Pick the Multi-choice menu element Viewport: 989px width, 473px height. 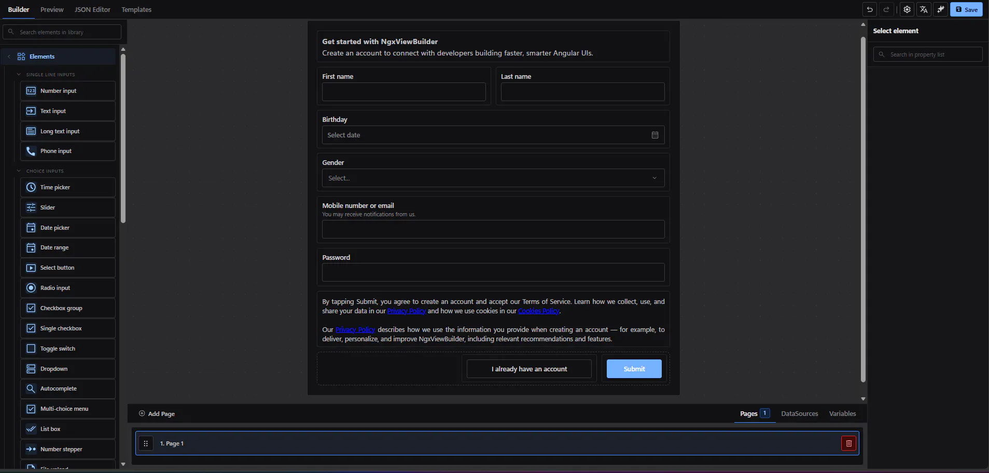[x=68, y=409]
